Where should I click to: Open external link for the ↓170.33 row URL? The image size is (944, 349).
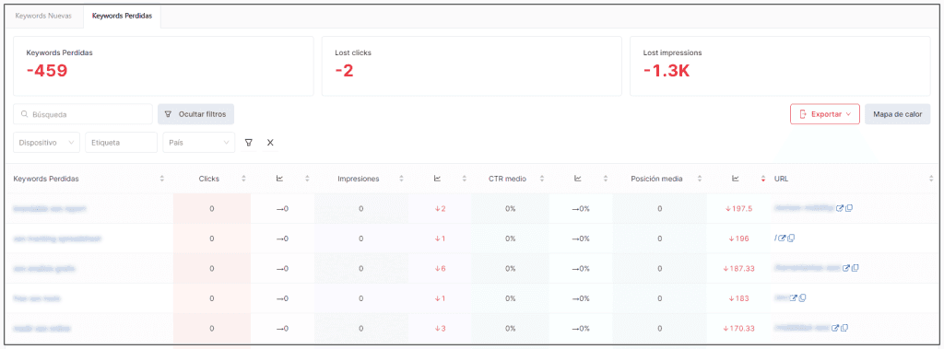click(835, 328)
